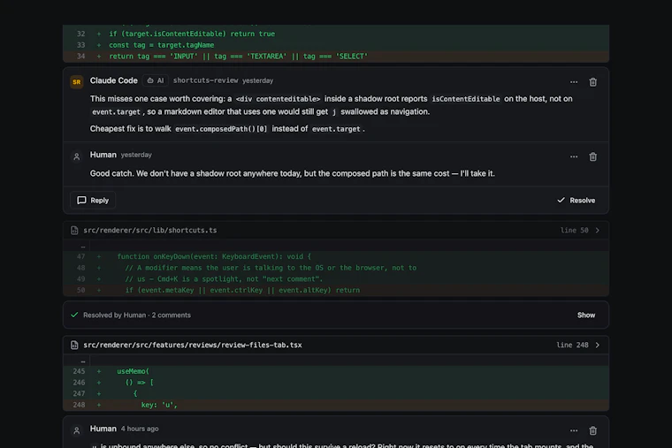Click the green check icon on resolved thread
Screen dimensions: 672x448
pyautogui.click(x=74, y=315)
